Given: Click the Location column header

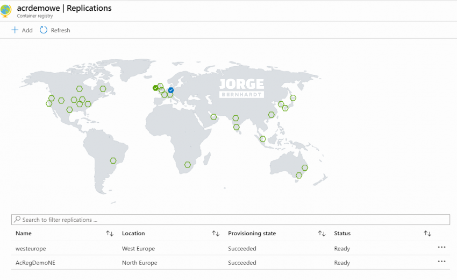Looking at the screenshot, I should pyautogui.click(x=133, y=233).
